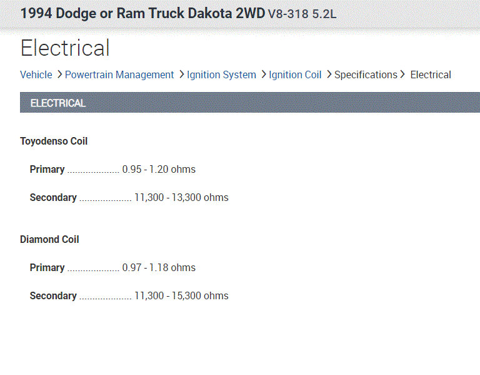The width and height of the screenshot is (480, 375).
Task: Click the 1994 Dodge Dakota 2WD title
Action: coord(142,13)
